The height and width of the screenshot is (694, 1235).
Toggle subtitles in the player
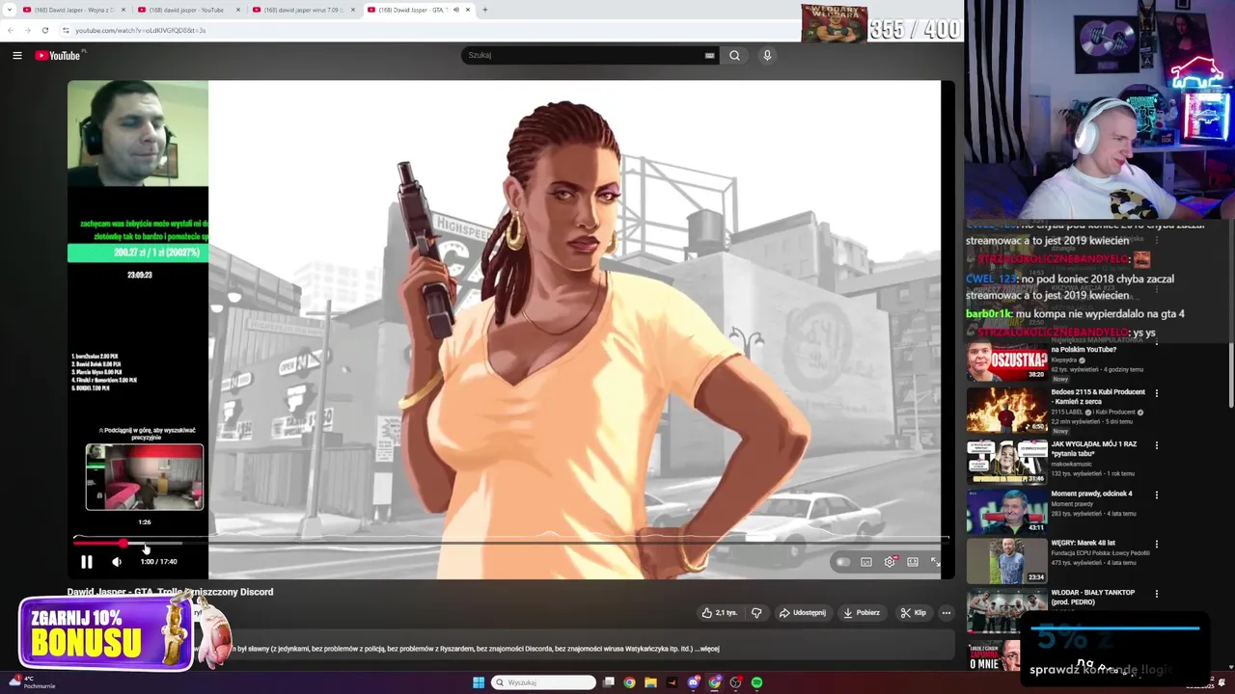pyautogui.click(x=866, y=562)
